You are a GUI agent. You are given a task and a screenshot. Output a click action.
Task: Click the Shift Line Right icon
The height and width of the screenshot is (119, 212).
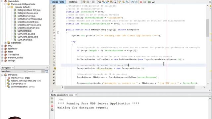pyautogui.click(x=136, y=2)
